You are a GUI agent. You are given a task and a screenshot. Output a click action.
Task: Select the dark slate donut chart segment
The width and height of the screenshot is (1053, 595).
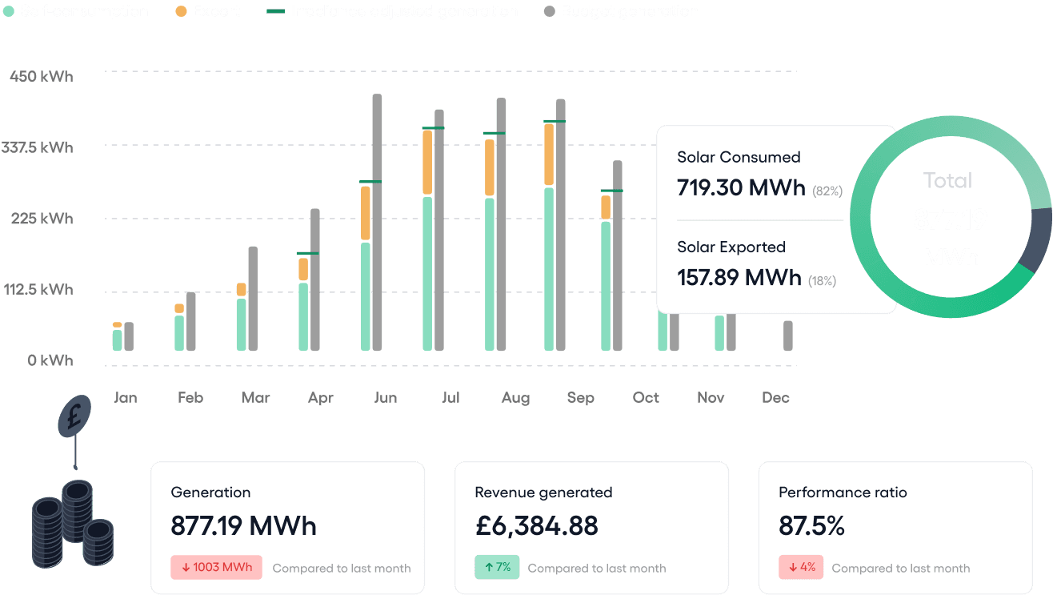pyautogui.click(x=1038, y=240)
